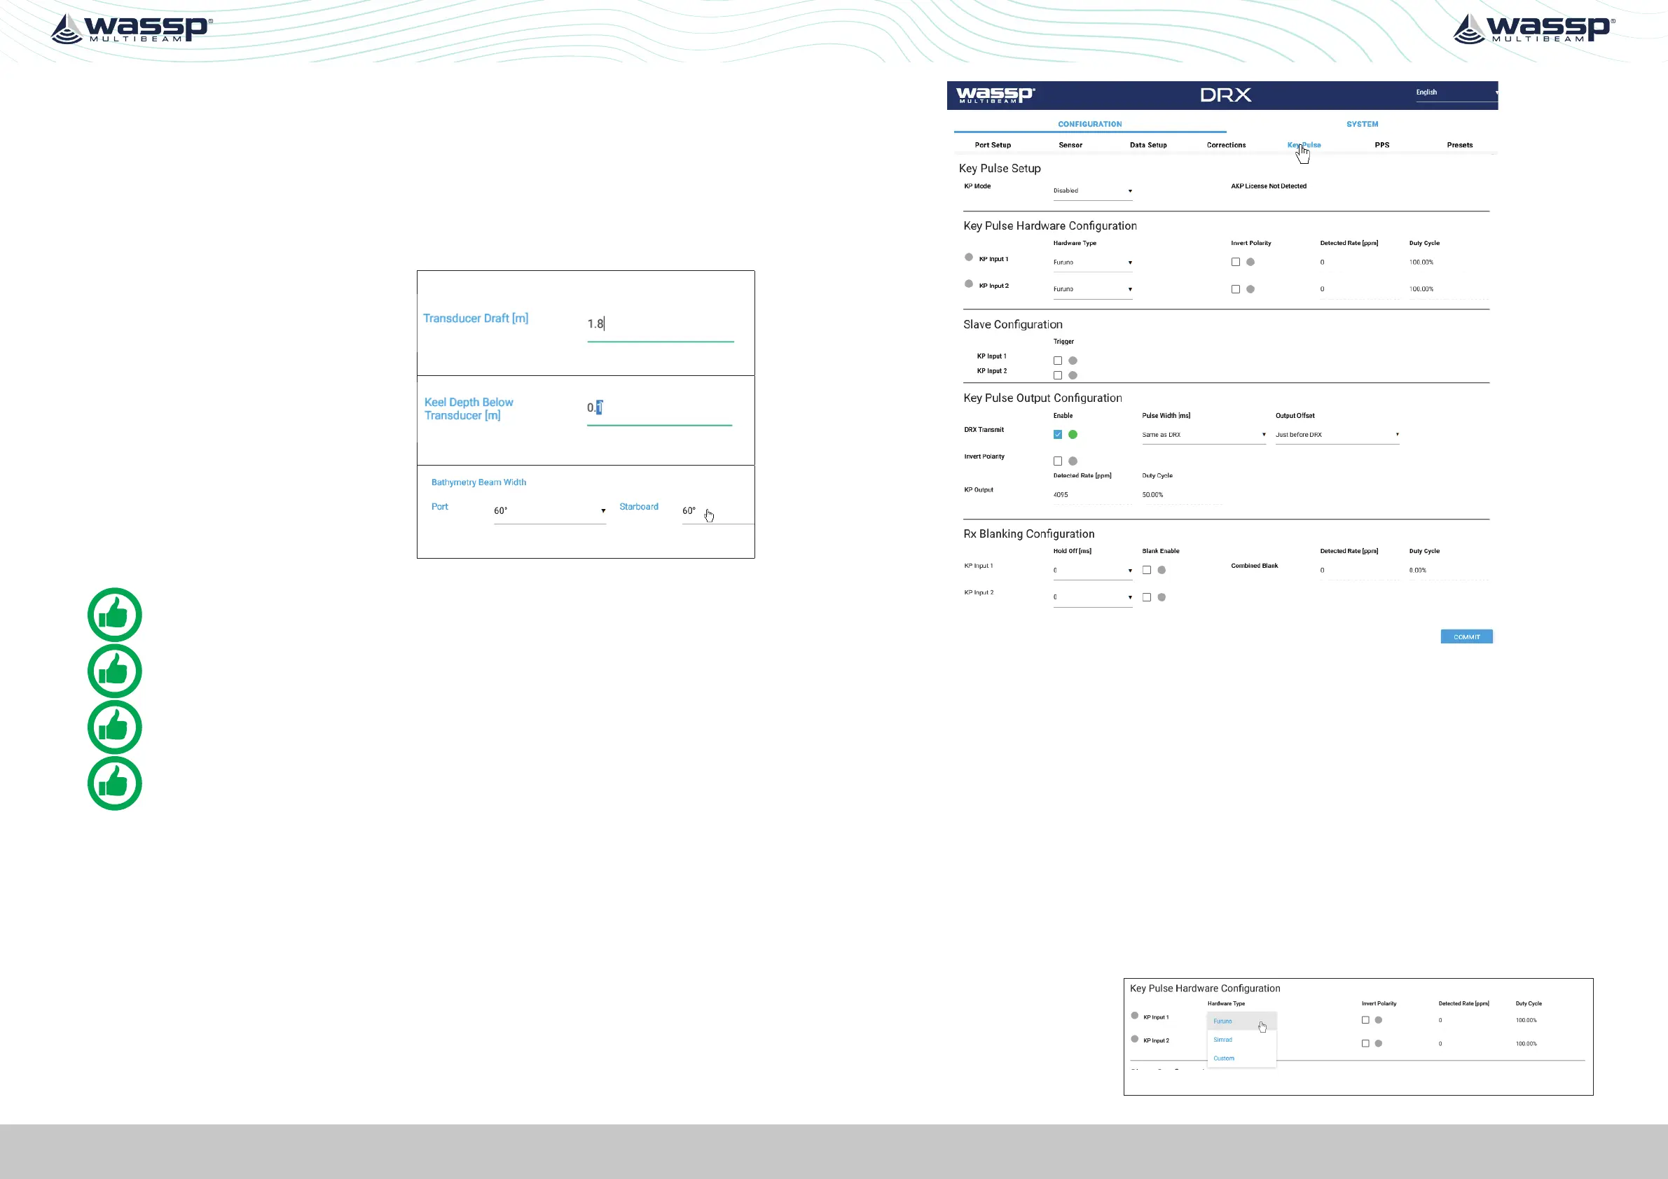Tick Blank Enable checkbox for KP Input 2
Viewport: 1668px width, 1179px height.
click(x=1147, y=597)
